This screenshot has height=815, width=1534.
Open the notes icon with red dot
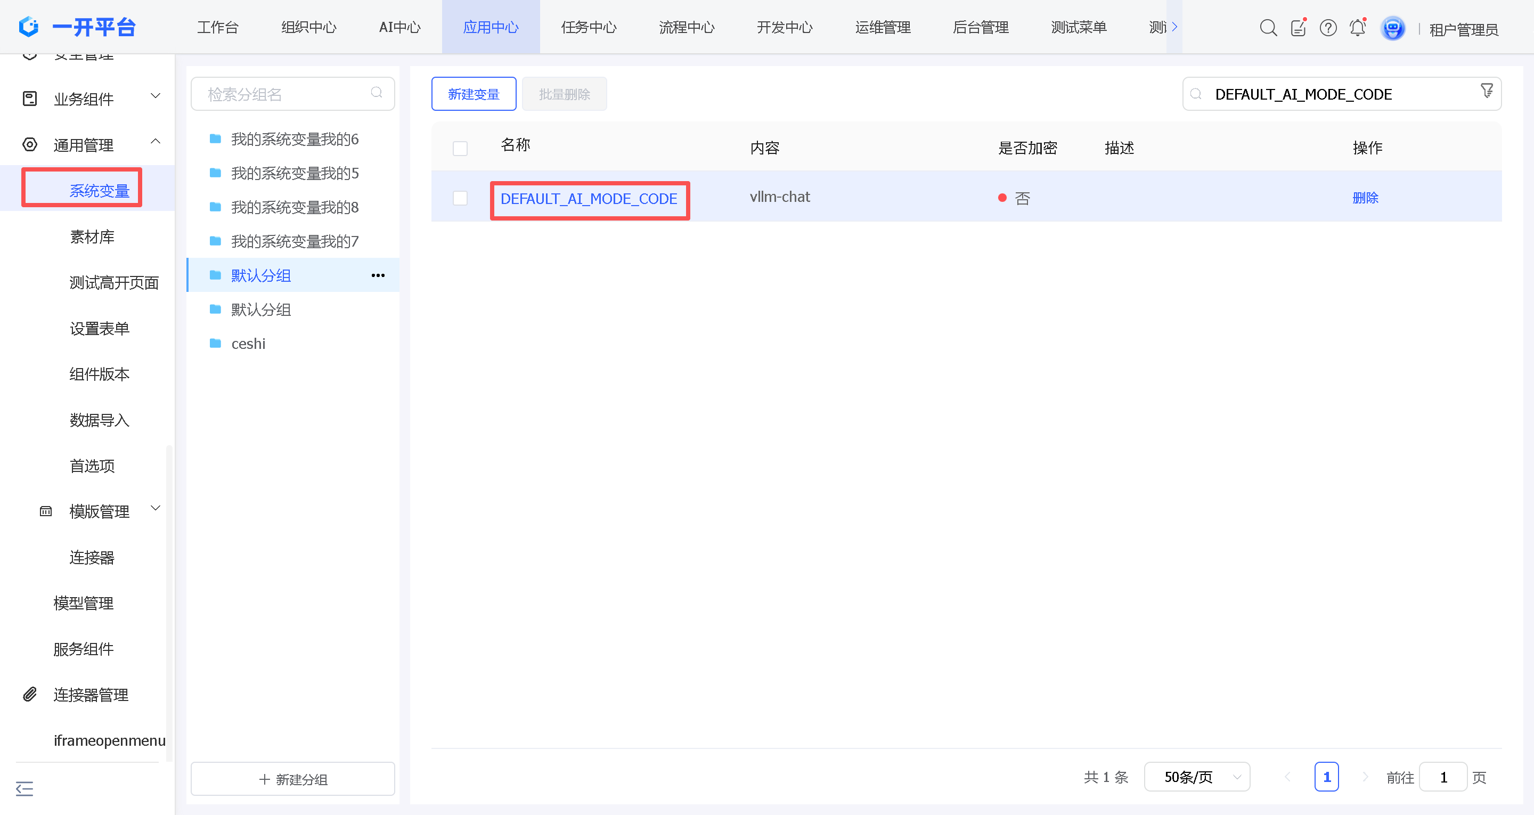point(1298,27)
